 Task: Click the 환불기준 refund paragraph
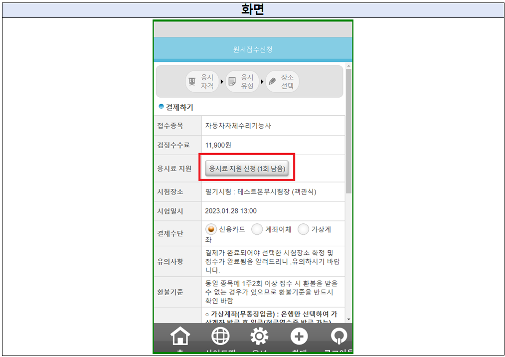(x=272, y=292)
